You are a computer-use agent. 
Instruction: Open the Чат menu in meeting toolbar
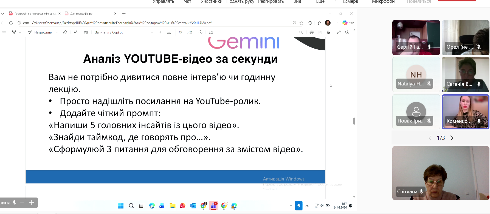tap(187, 2)
